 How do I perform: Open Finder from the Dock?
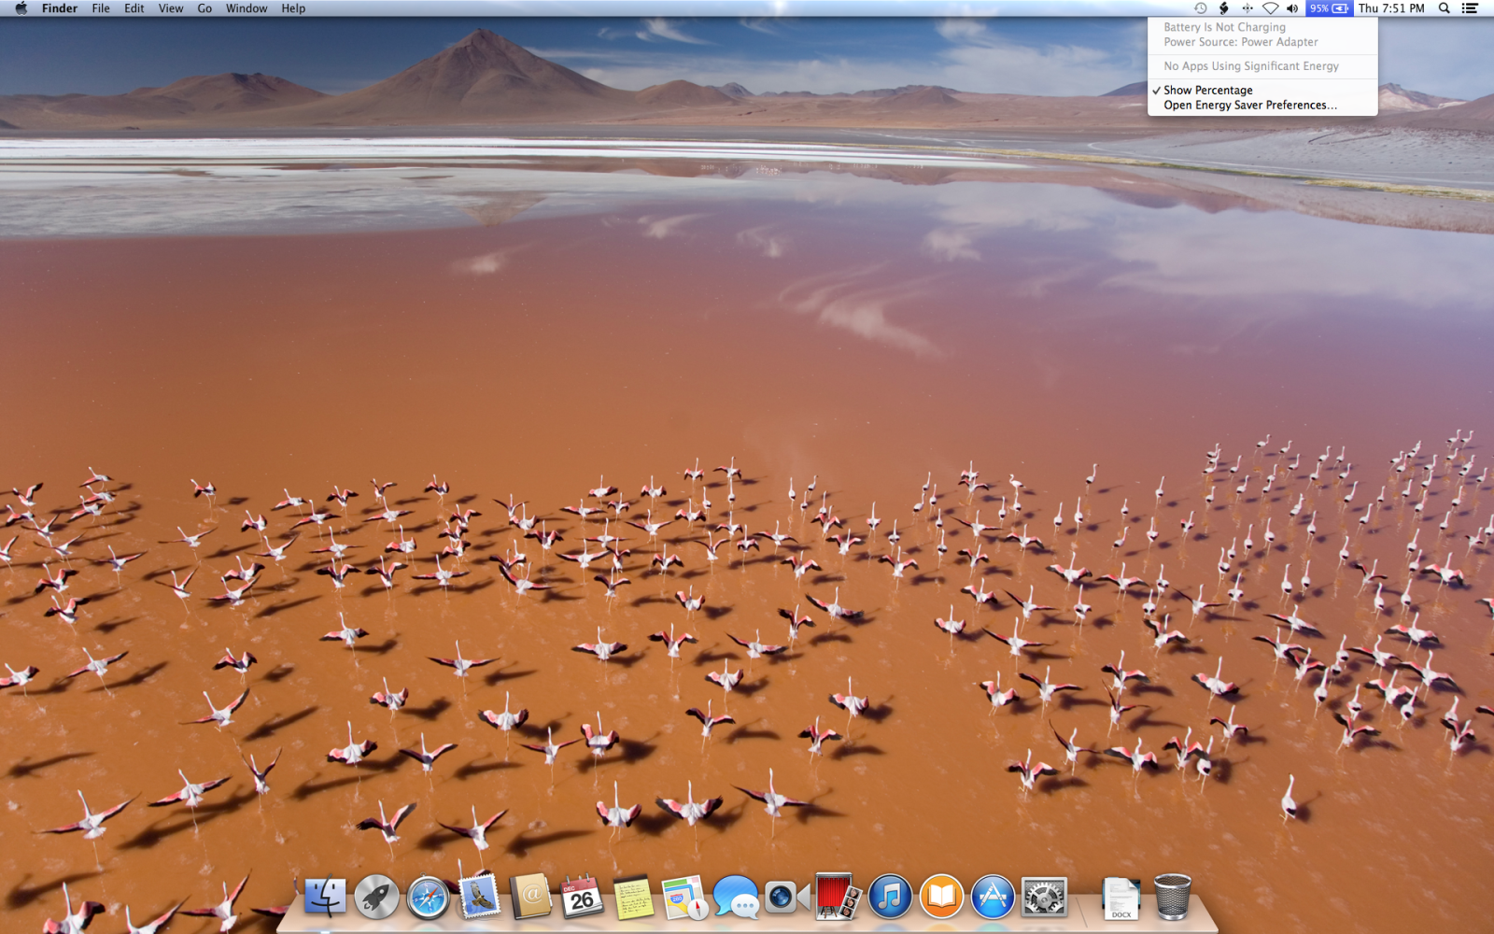tap(325, 898)
